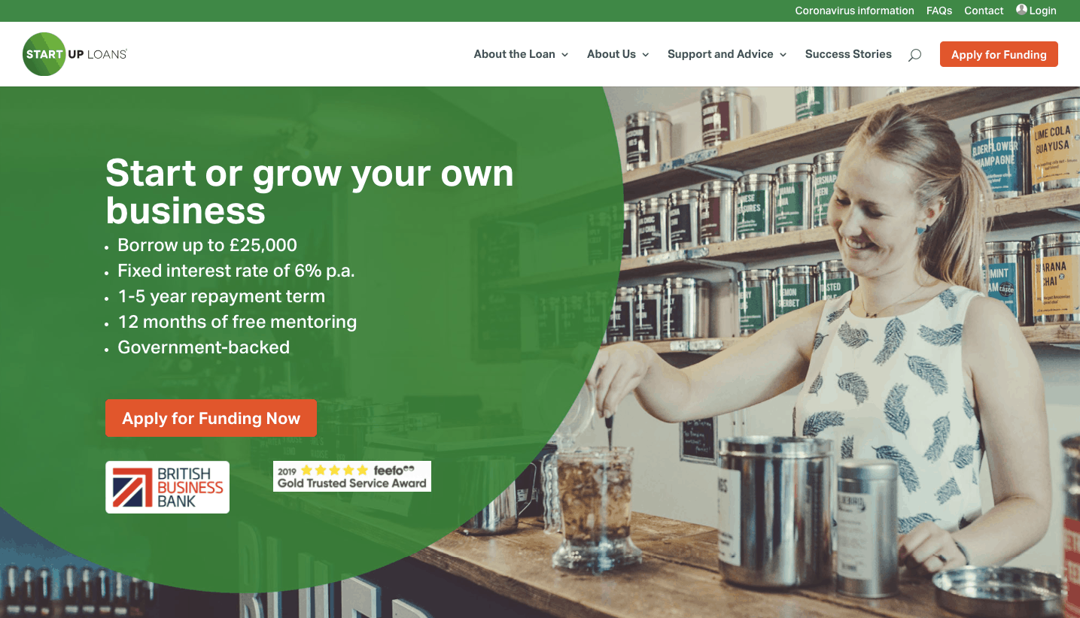This screenshot has height=618, width=1080.
Task: Click the Apply for Funding Now button
Action: (211, 418)
